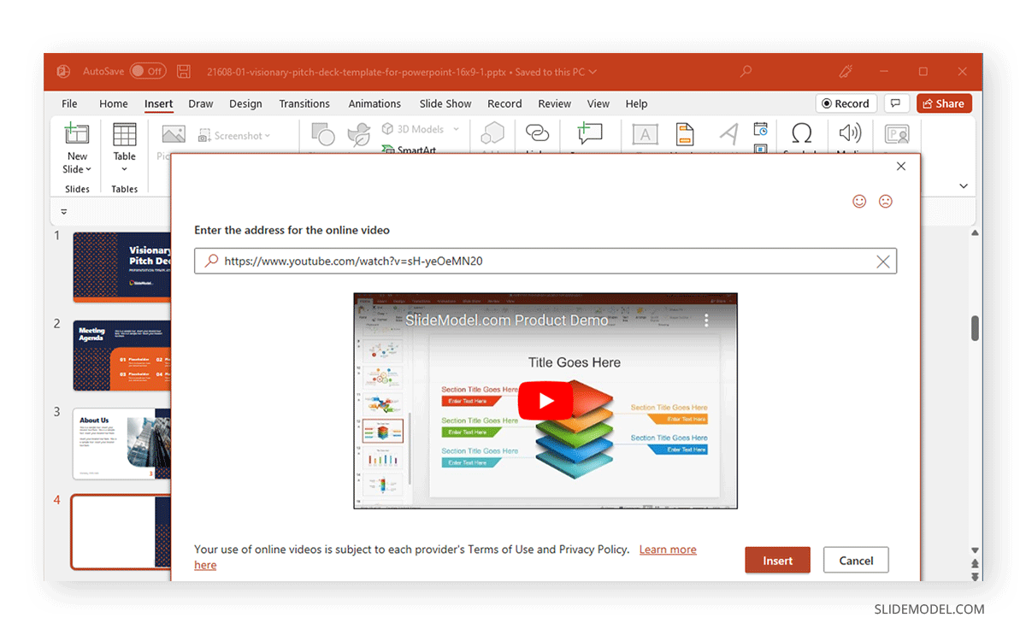
Task: Select slide 2 Meeting Agenda thumbnail
Action: pyautogui.click(x=121, y=356)
